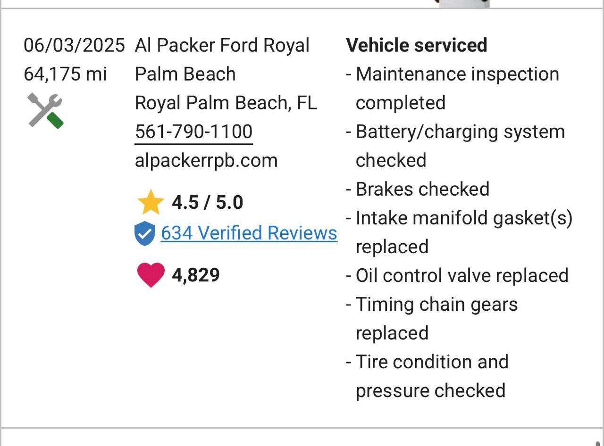Select the Al Packer Ford Royal dealer name

[223, 45]
